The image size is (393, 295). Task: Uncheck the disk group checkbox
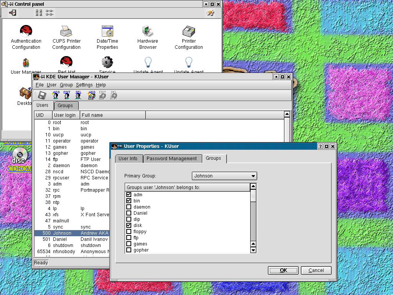point(129,225)
